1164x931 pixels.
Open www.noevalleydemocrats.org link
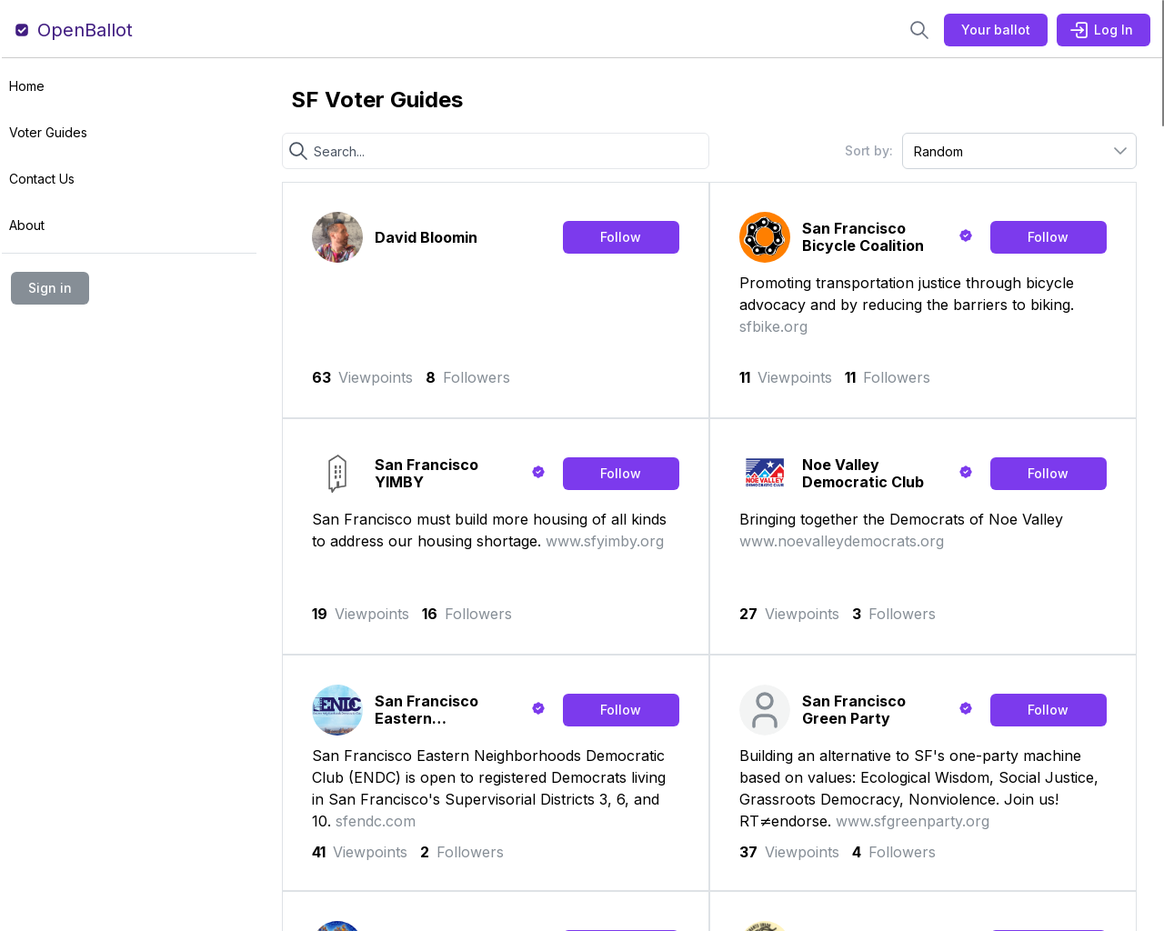(841, 541)
